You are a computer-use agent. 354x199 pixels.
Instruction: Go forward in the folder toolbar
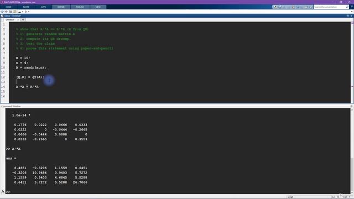[x=6, y=12]
